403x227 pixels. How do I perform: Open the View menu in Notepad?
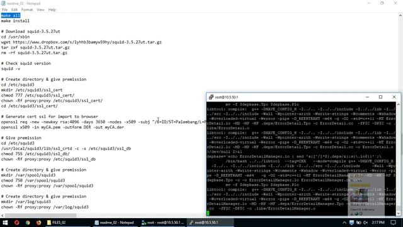click(x=40, y=10)
